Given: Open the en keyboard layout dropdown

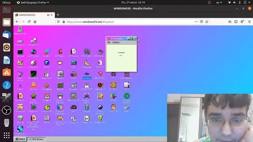Looking at the screenshot, I should (x=219, y=2).
